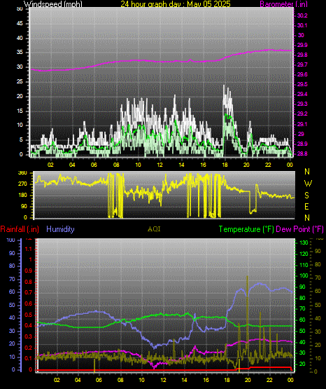Click the "24 hour graph day : May 05 2025" heading
The height and width of the screenshot is (389, 326).
tap(176, 4)
